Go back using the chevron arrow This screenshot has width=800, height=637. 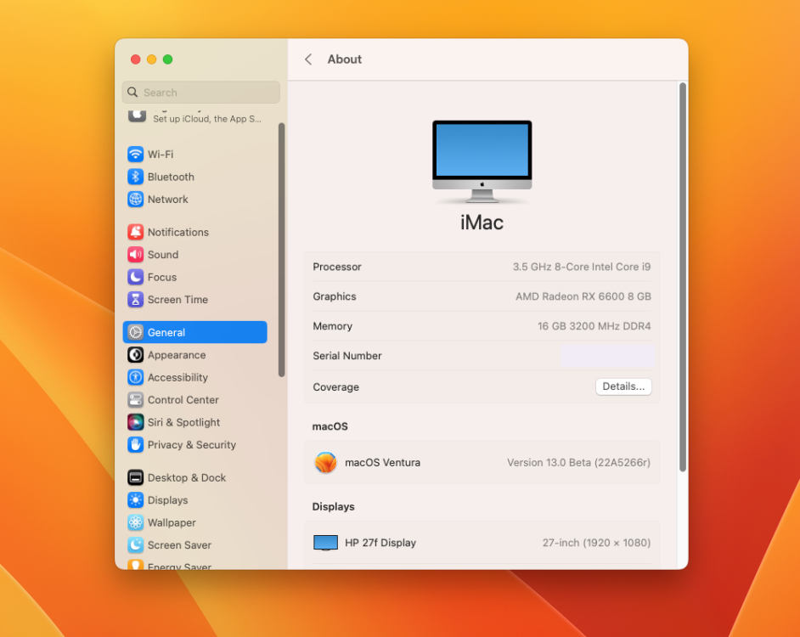coord(308,59)
